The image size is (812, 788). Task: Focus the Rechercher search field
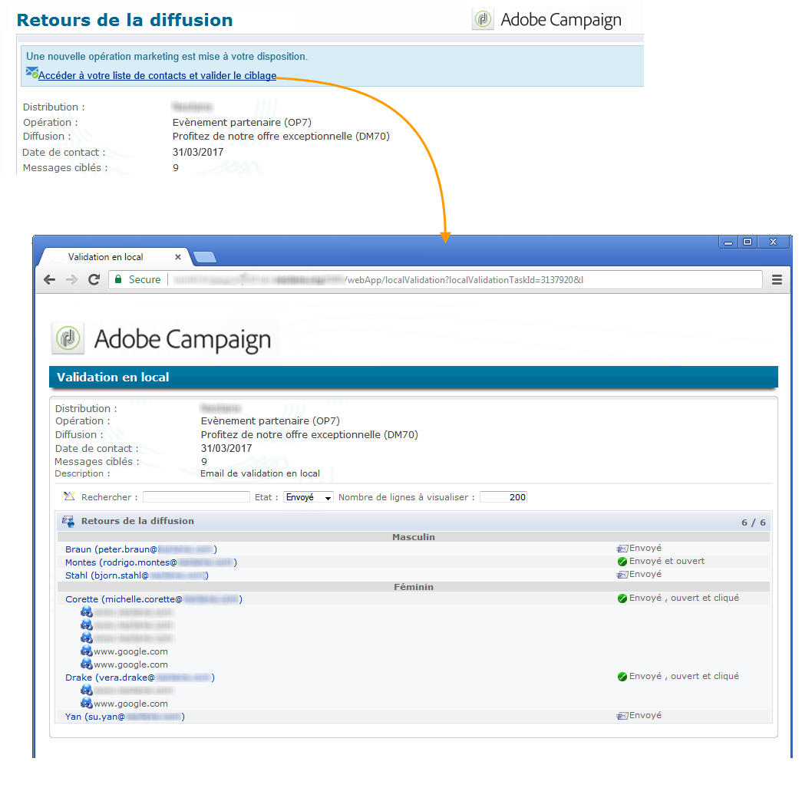pyautogui.click(x=196, y=497)
